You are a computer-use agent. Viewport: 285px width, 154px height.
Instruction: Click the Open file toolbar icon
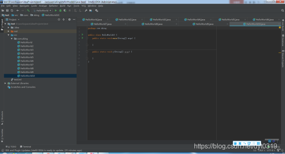(x=3, y=11)
